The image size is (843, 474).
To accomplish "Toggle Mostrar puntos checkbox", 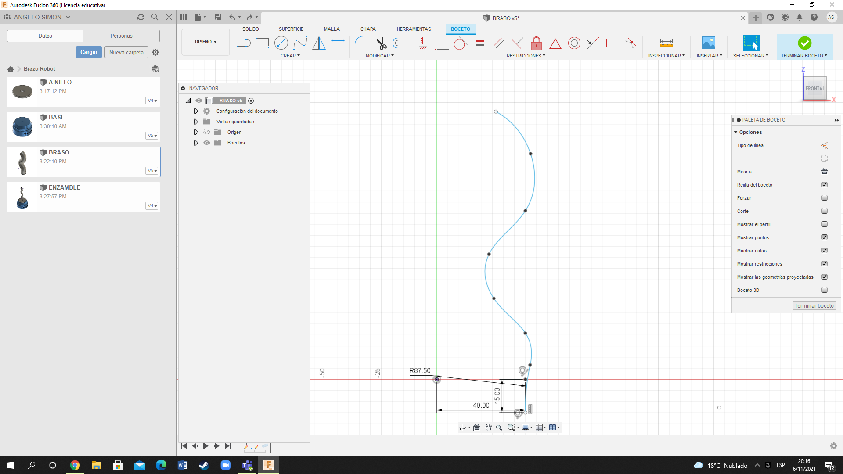I will pyautogui.click(x=824, y=237).
